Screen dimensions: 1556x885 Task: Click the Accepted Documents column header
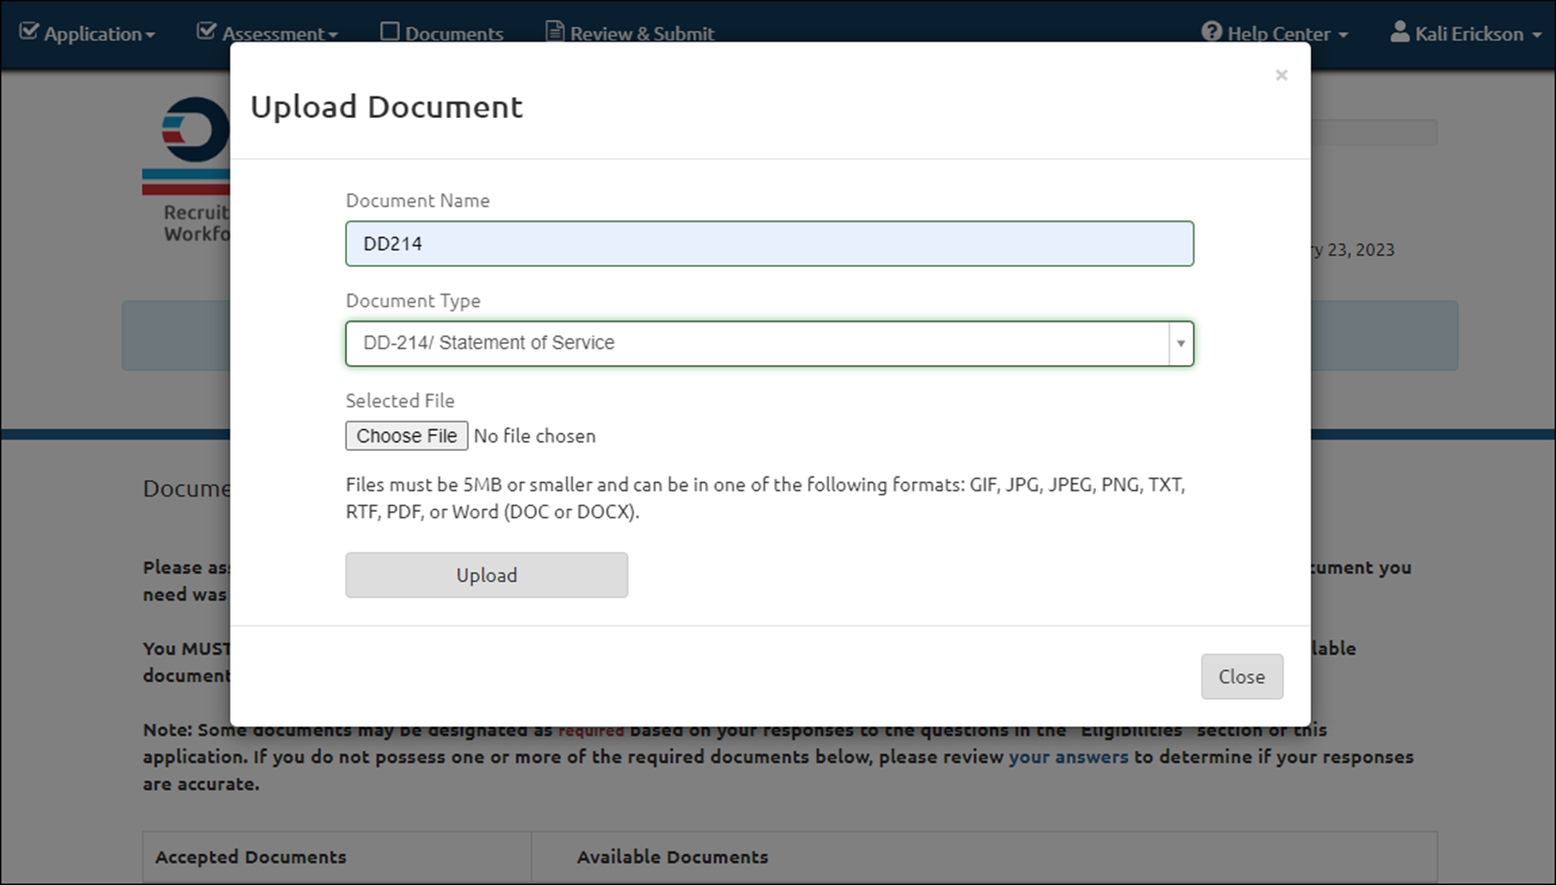(x=251, y=857)
